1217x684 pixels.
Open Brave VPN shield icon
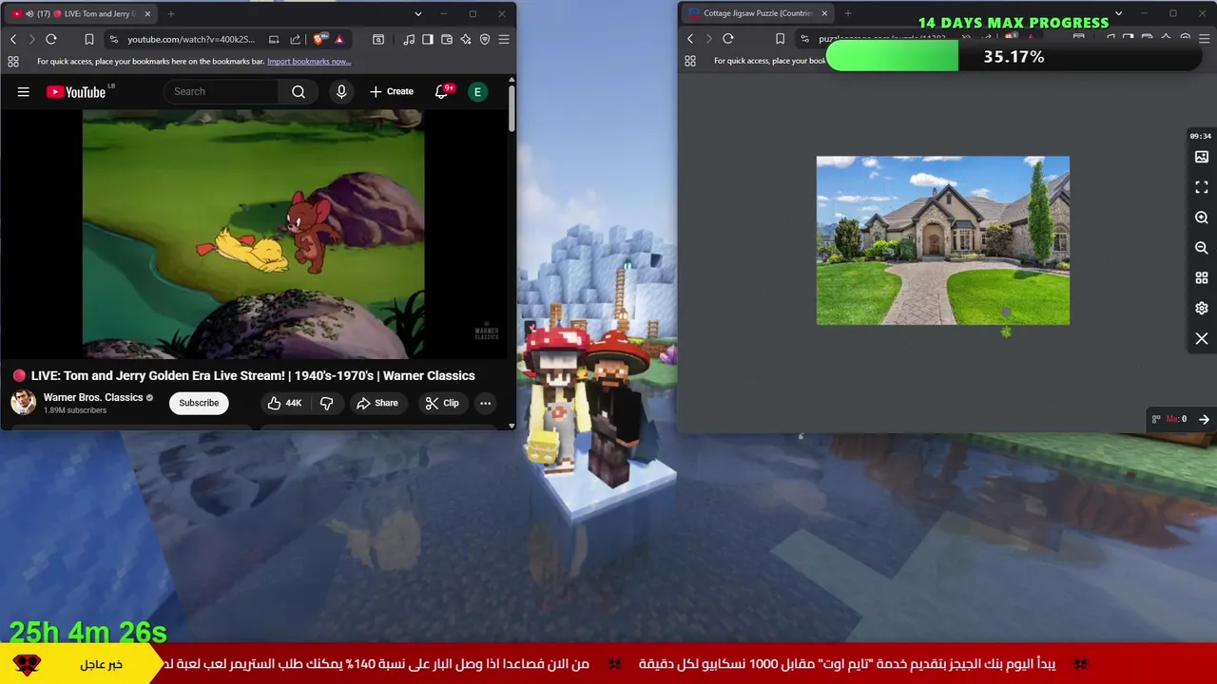click(485, 39)
